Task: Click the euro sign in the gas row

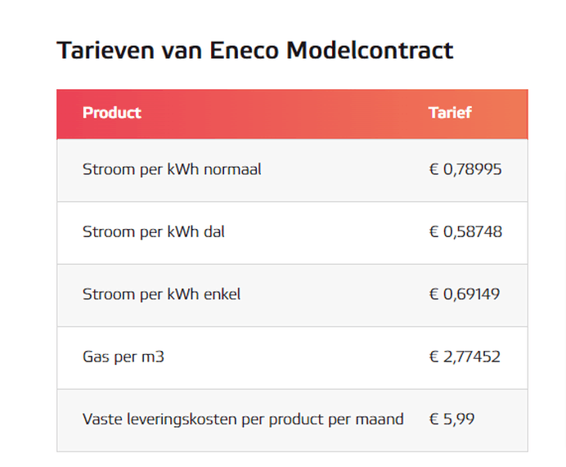Action: (433, 357)
